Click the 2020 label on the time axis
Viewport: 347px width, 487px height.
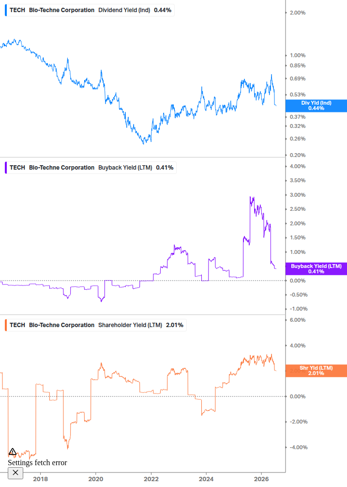[95, 479]
